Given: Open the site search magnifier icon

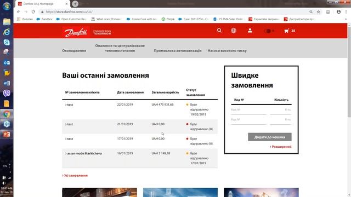Looking at the screenshot, I should 219,31.
